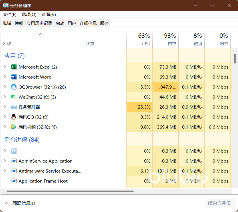Click the green WeChat icon
This screenshot has height=212, width=238.
[x=13, y=97]
